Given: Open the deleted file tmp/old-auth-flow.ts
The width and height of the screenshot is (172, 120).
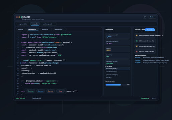Looking at the screenshot, I should click(x=145, y=52).
